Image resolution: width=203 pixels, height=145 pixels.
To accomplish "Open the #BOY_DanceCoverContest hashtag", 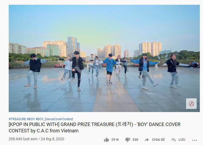I will 54,119.
